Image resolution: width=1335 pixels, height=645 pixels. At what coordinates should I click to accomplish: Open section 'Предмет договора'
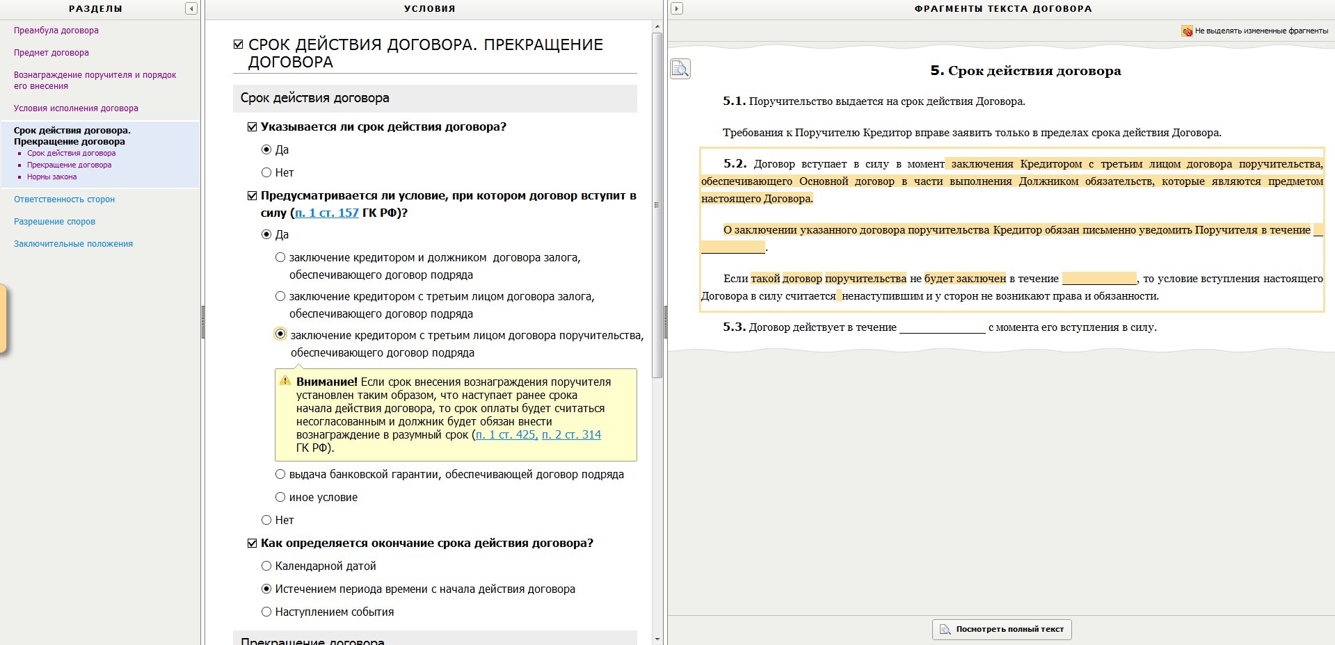pos(51,53)
